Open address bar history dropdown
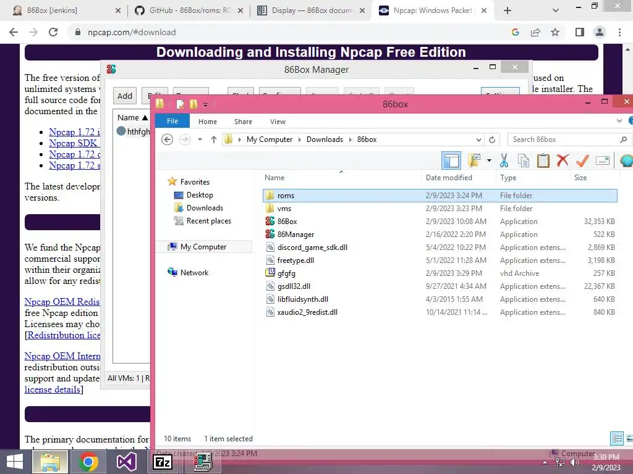 pos(478,140)
